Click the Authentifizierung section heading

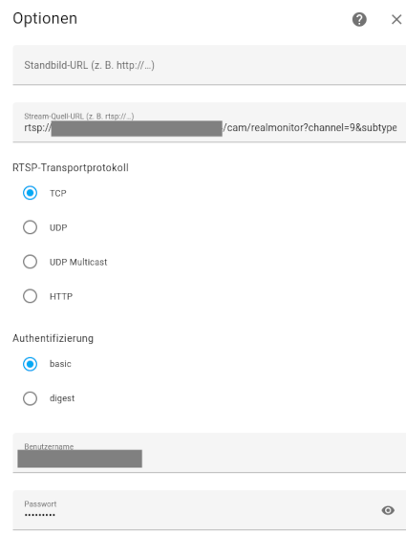(53, 338)
